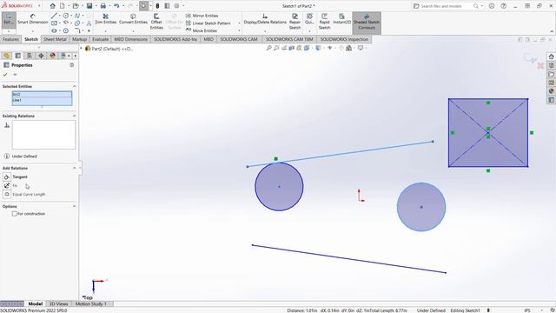This screenshot has height=313, width=556.
Task: Open the FeatureManager design tree tab icon
Action: pos(6,56)
